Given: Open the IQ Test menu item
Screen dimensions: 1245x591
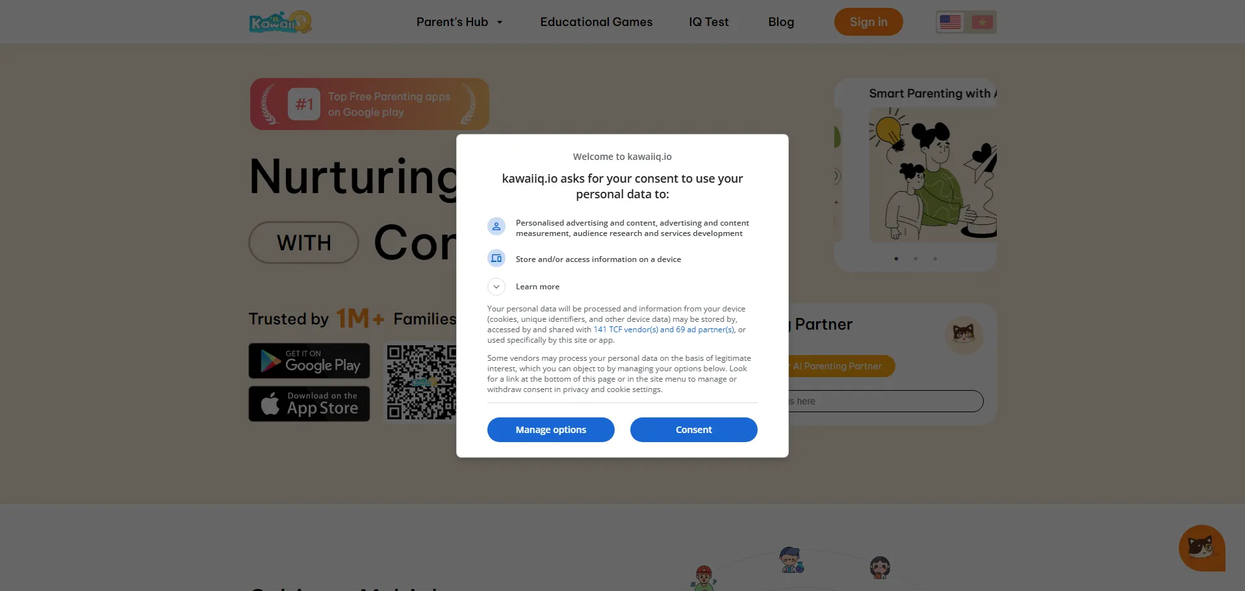Looking at the screenshot, I should 709,22.
